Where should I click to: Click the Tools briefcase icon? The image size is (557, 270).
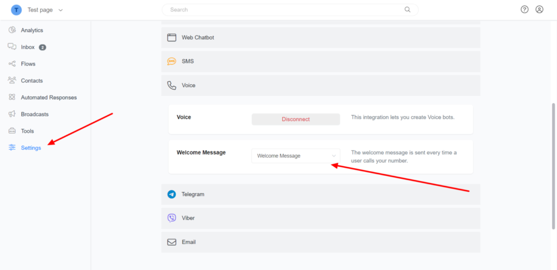[x=12, y=131]
